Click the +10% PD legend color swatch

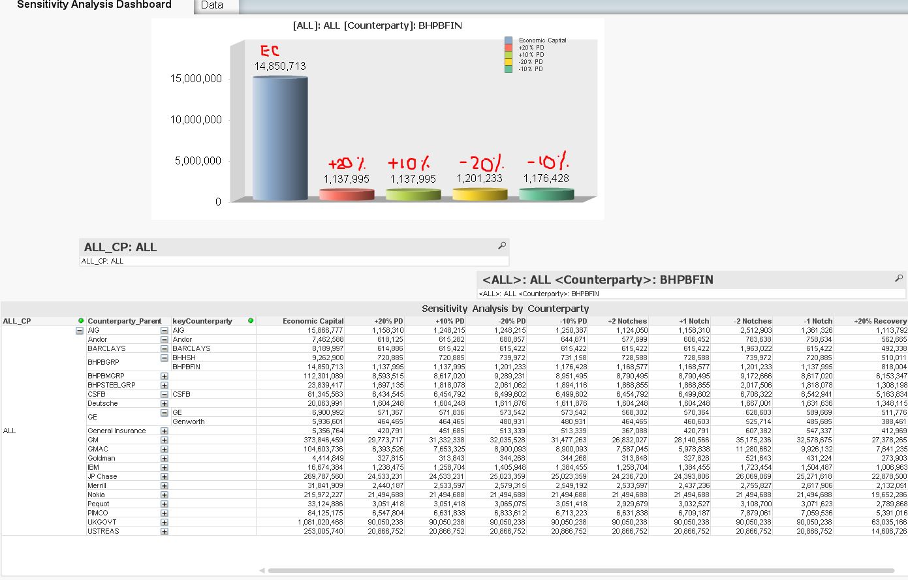point(509,55)
